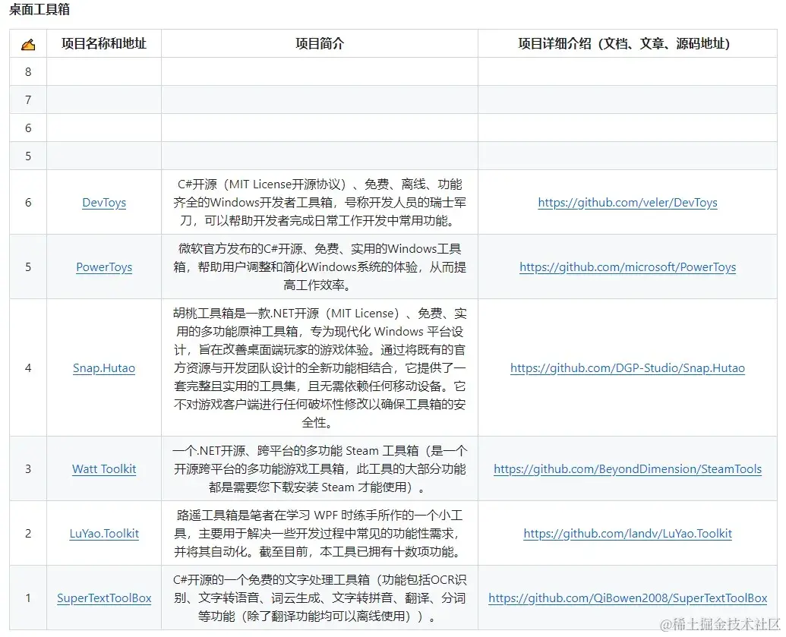
Task: Select the 项目简介 column header
Action: [319, 43]
